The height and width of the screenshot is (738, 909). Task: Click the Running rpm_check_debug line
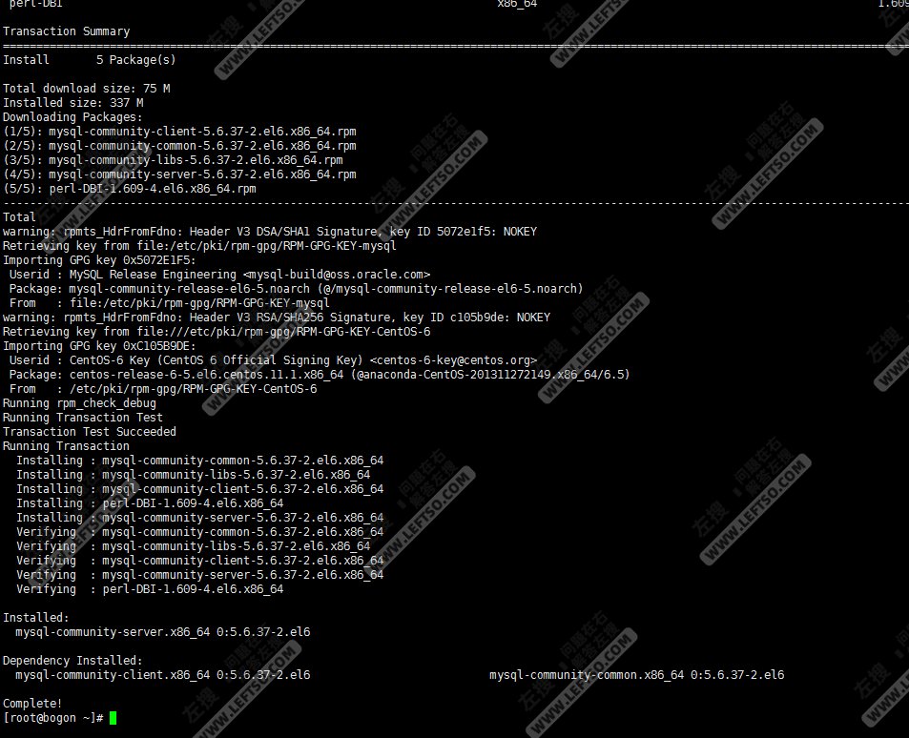point(86,402)
